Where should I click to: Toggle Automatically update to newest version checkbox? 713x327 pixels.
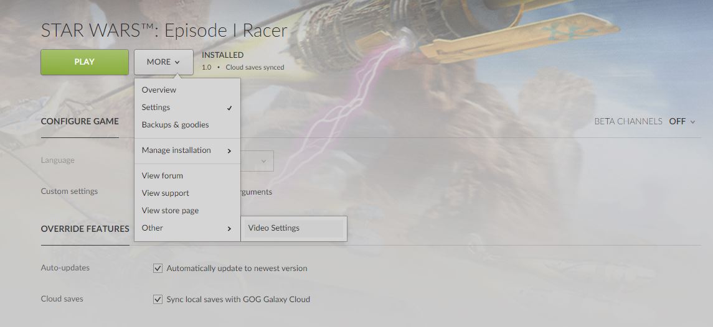click(x=158, y=269)
